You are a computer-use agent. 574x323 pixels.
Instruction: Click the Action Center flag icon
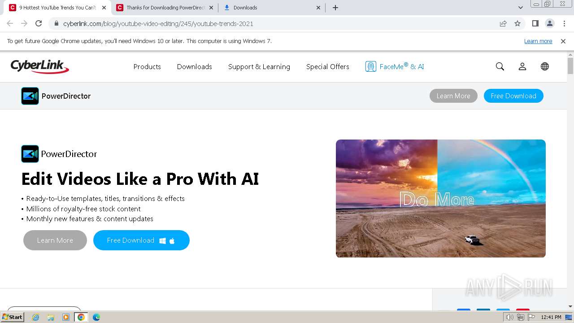531,317
